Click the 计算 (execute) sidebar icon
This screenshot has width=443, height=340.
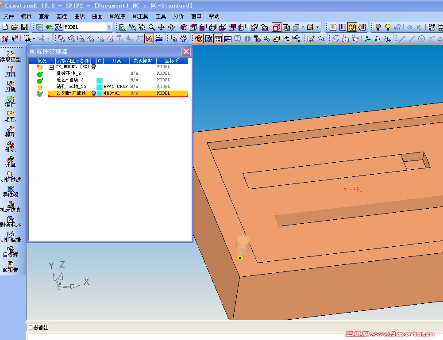[x=11, y=162]
